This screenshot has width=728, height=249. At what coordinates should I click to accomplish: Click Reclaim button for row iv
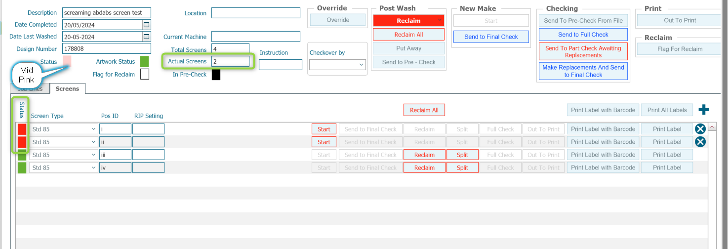(x=424, y=167)
